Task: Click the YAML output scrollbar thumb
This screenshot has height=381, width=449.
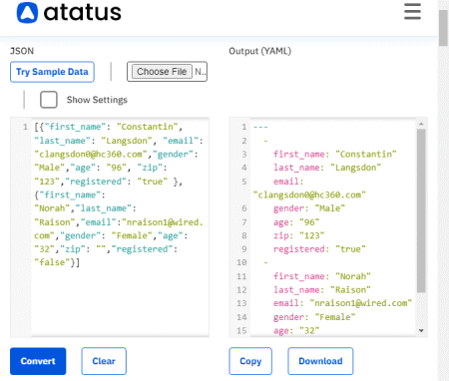Action: click(421, 210)
